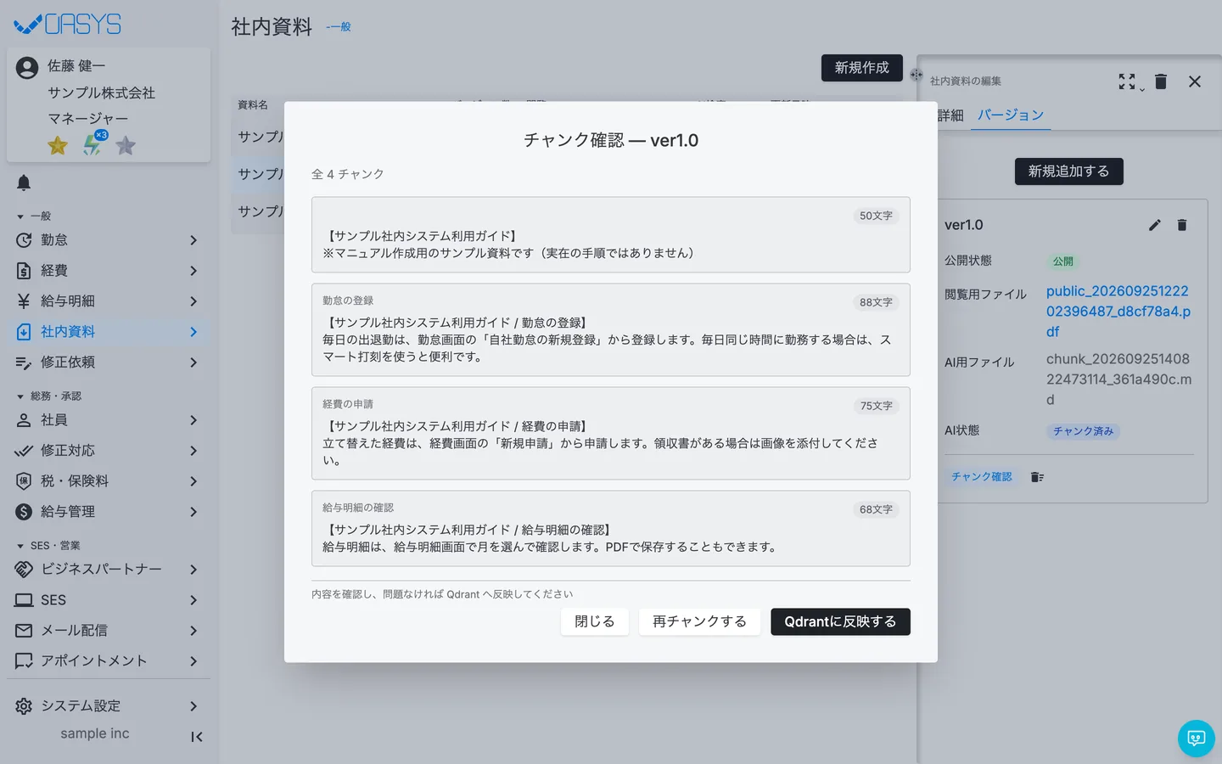This screenshot has width=1222, height=764.
Task: Click the 社内資料 document icon in sidebar
Action: tap(24, 332)
